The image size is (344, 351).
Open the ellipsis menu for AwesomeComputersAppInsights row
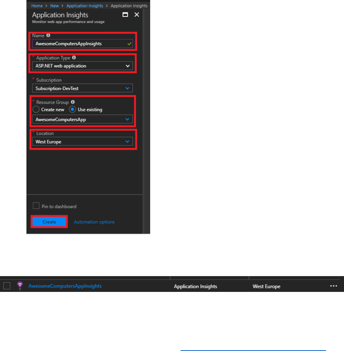pos(333,286)
